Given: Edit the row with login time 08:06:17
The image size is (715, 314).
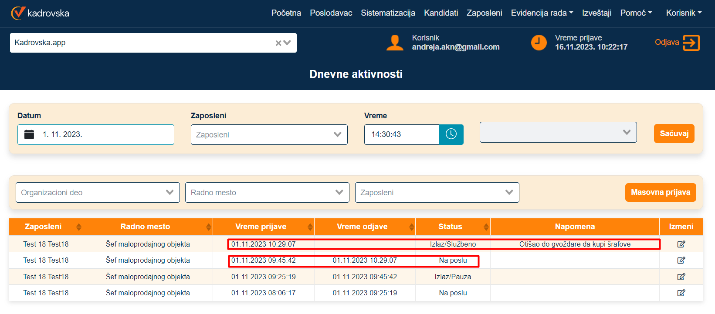Looking at the screenshot, I should point(681,293).
